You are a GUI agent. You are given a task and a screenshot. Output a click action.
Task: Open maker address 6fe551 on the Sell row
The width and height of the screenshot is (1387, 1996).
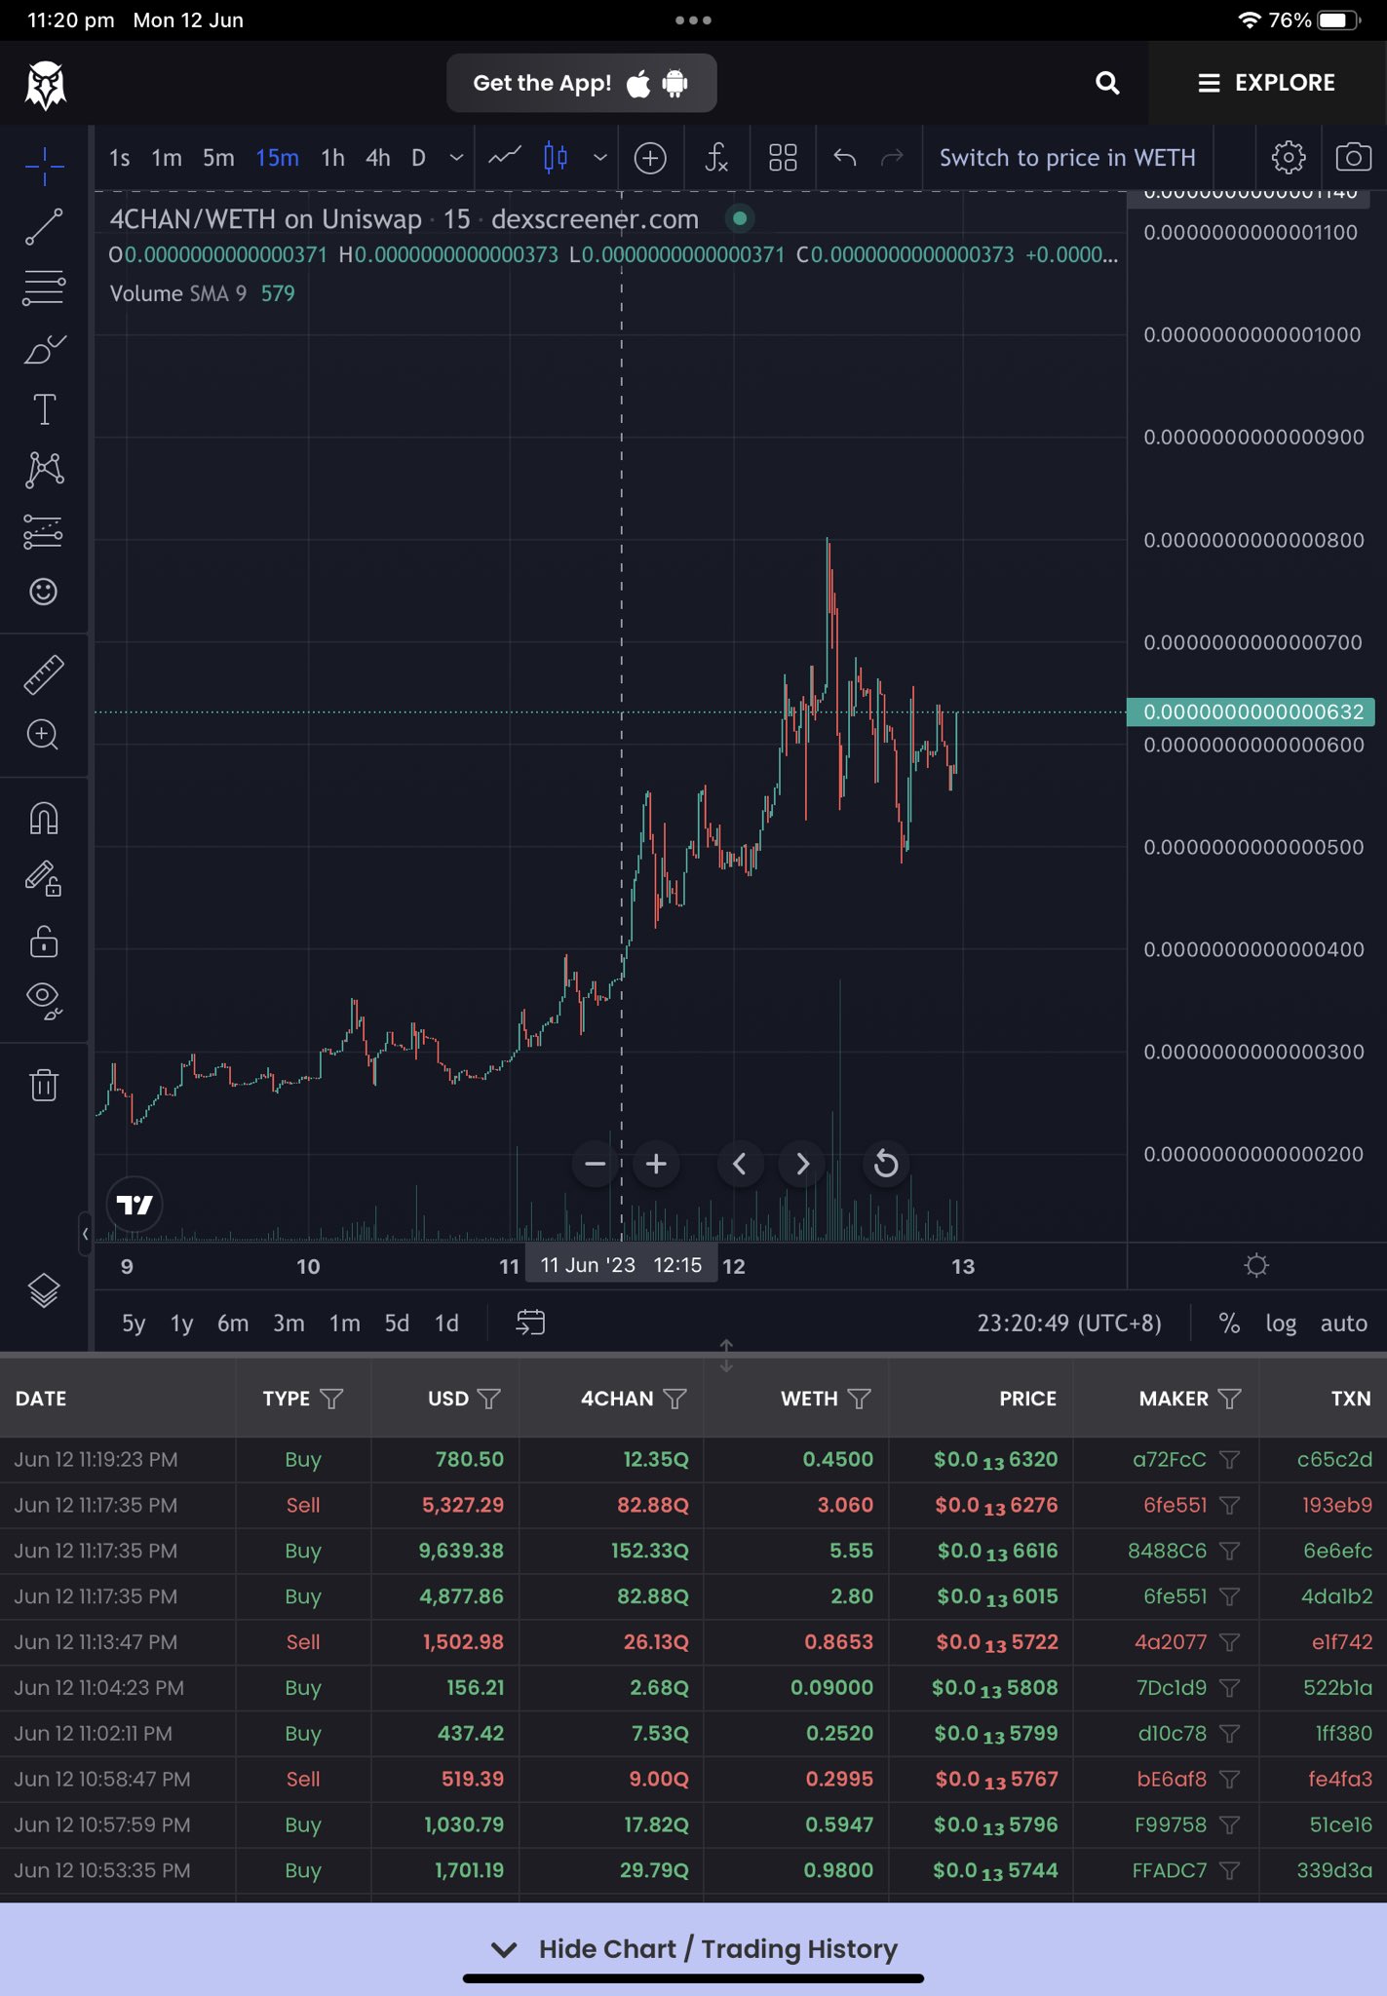tap(1175, 1506)
